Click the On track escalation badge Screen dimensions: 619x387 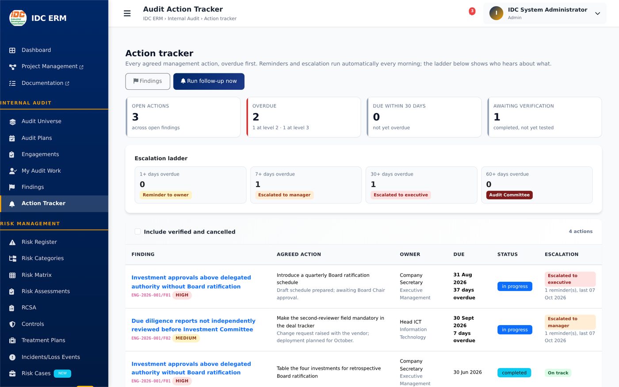pyautogui.click(x=558, y=373)
